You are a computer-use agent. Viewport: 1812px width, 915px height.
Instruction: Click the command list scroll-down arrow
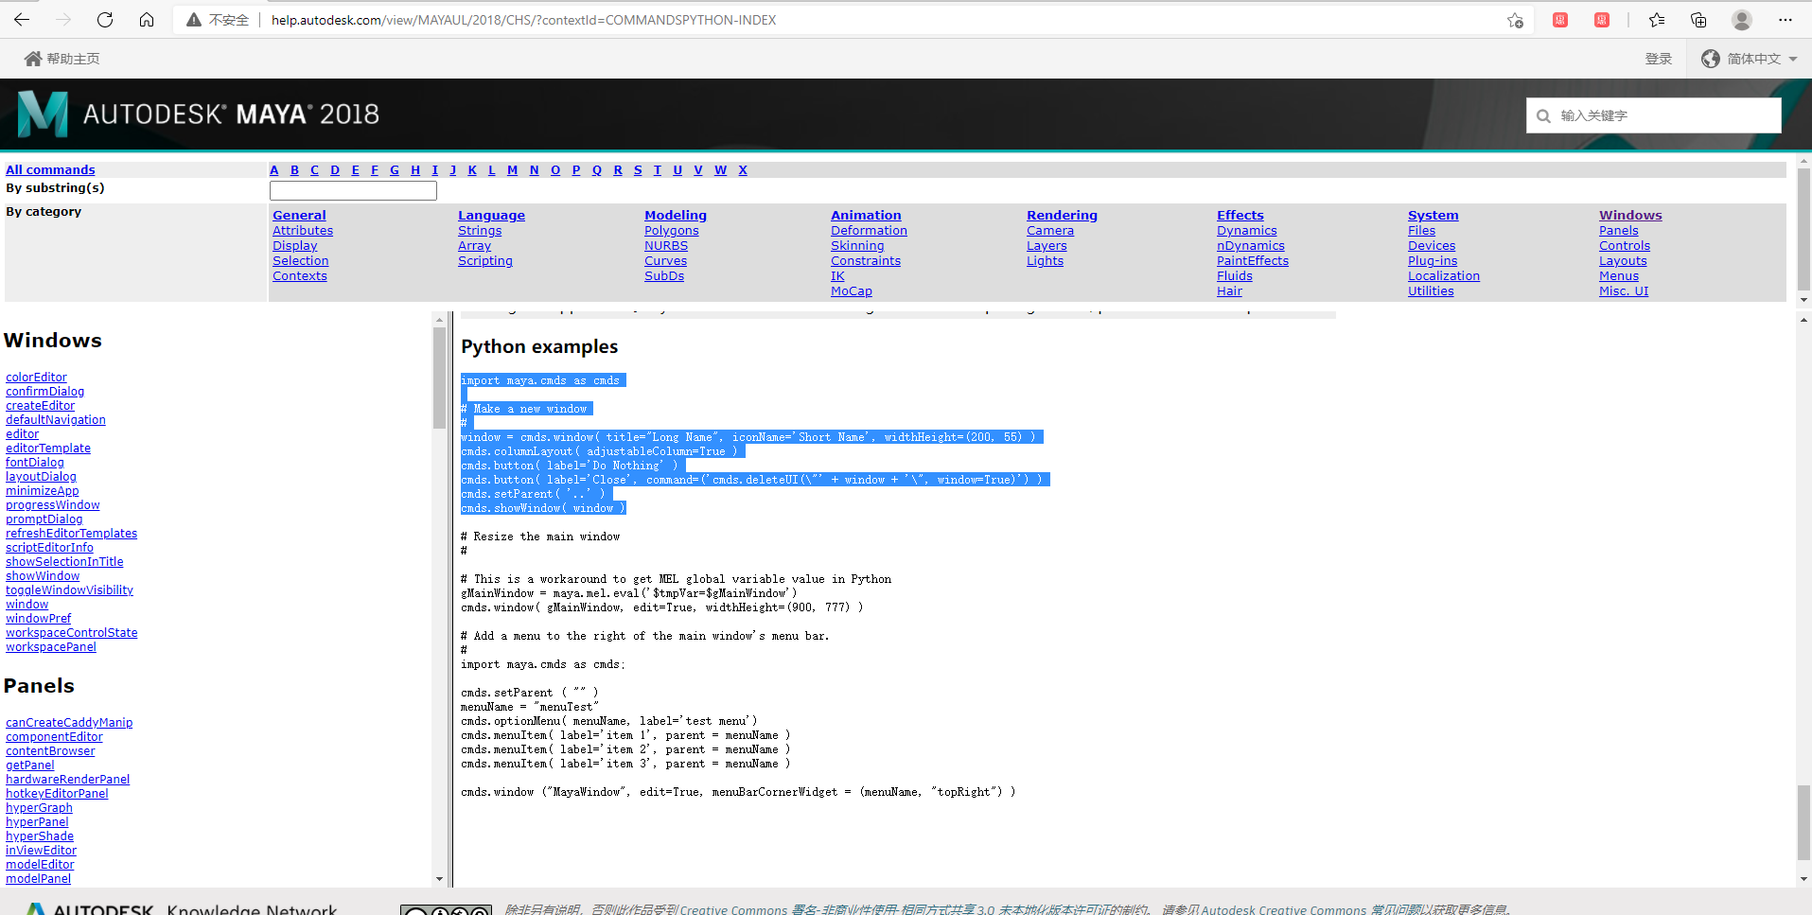439,879
